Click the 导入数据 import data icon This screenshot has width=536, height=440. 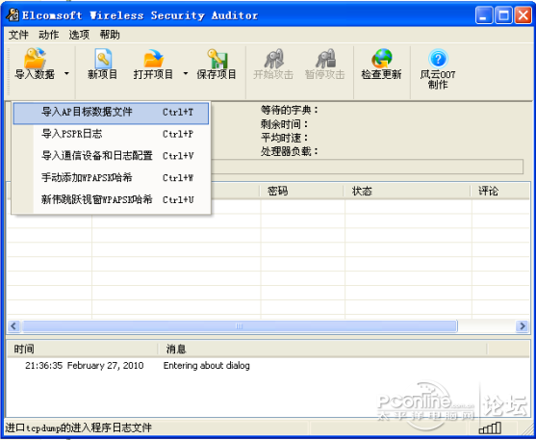point(35,58)
